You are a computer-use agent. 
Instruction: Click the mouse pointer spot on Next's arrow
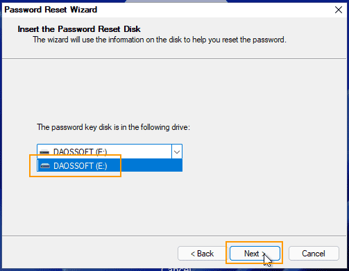[264, 255]
